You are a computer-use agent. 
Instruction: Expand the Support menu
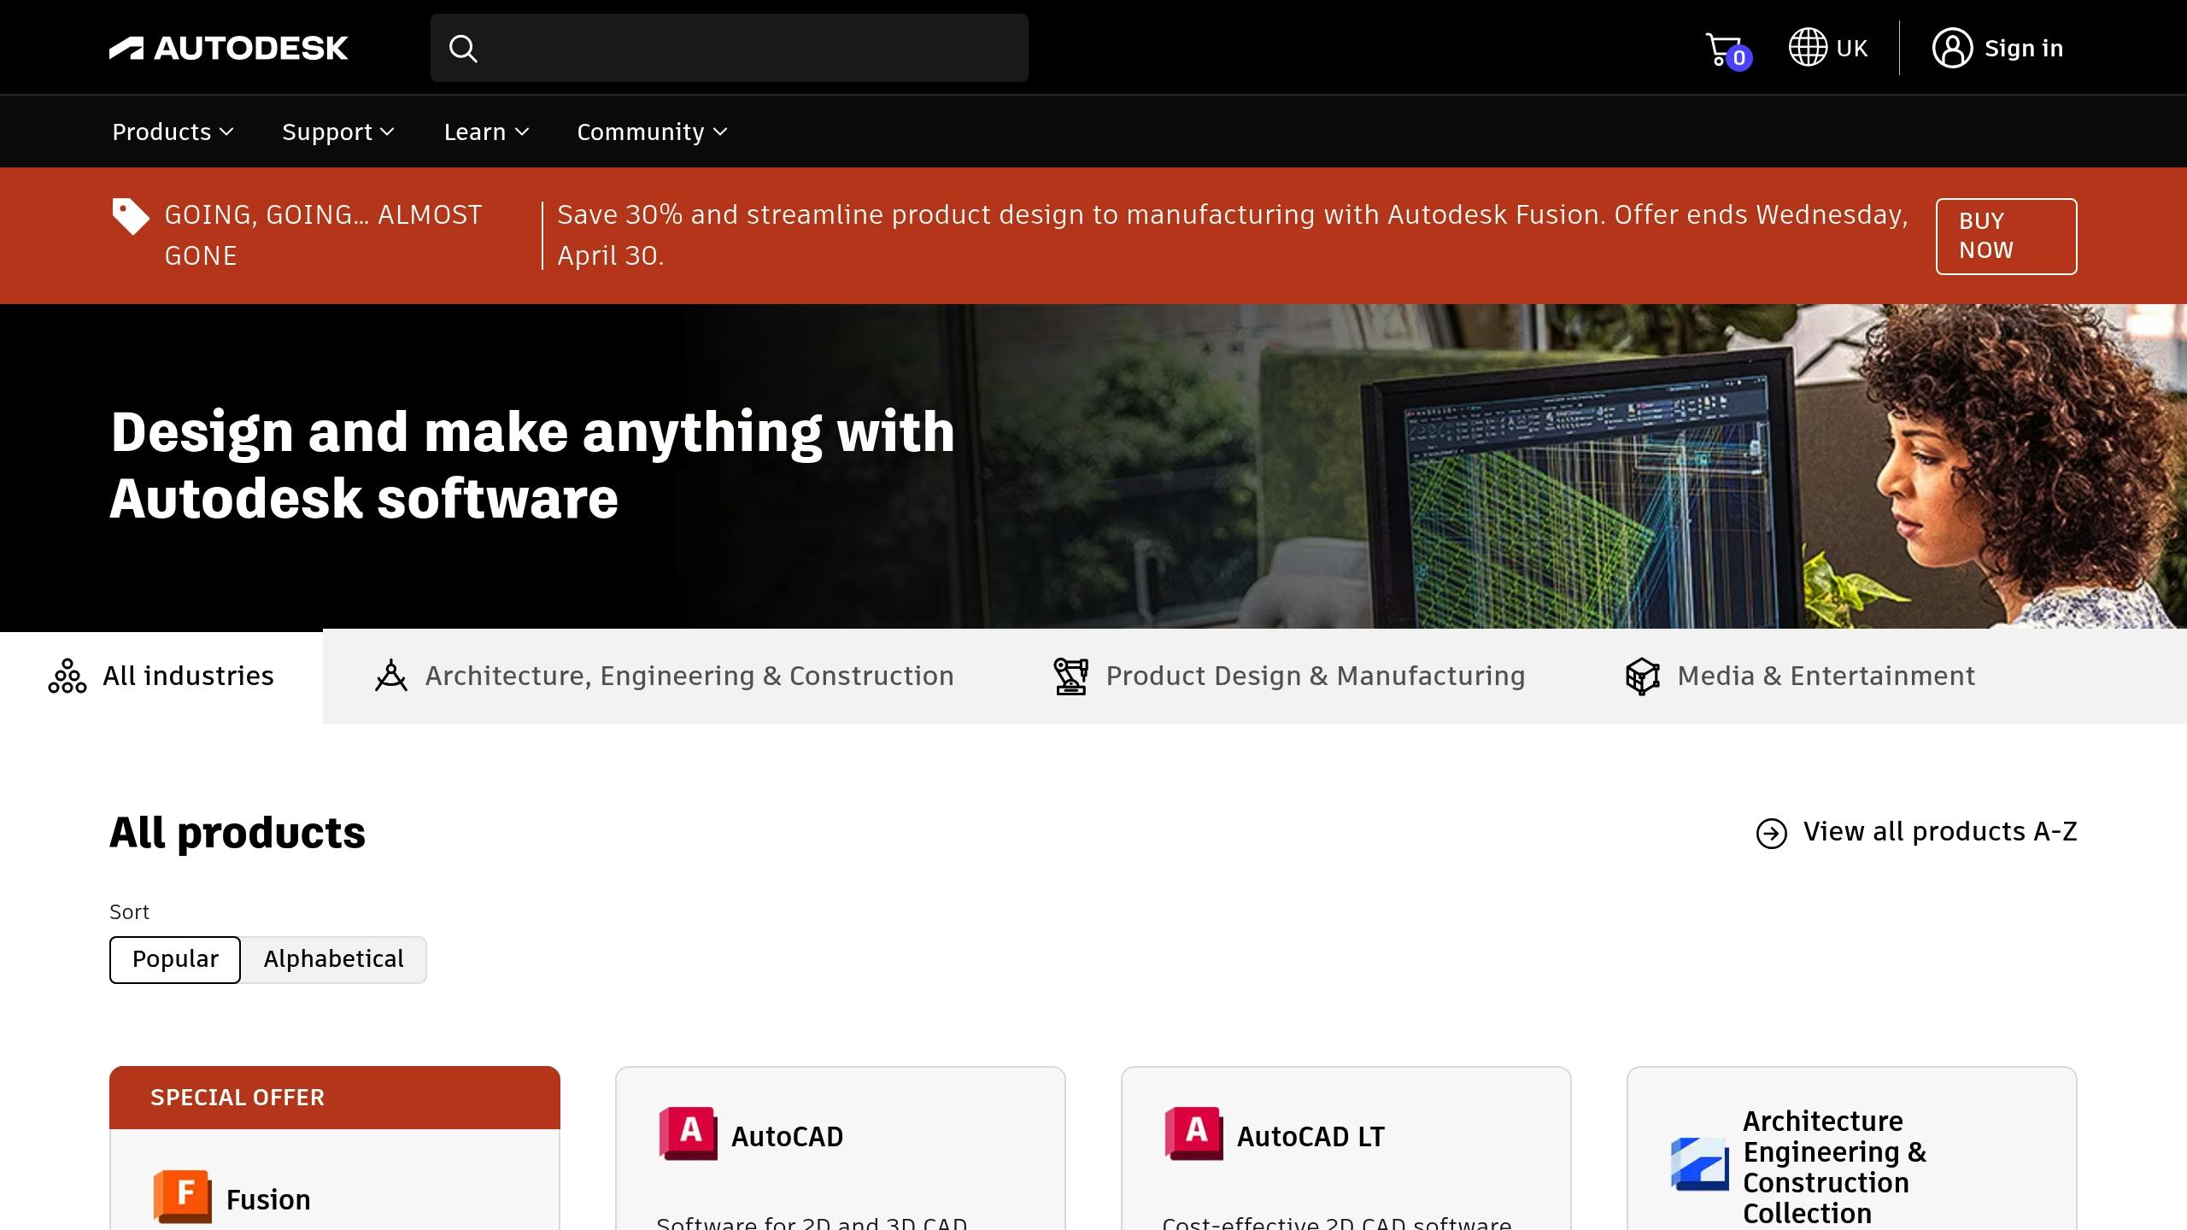[338, 132]
